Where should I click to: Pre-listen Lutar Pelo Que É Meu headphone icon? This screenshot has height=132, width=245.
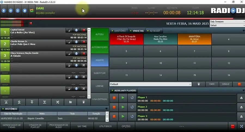pyautogui.click(x=69, y=42)
